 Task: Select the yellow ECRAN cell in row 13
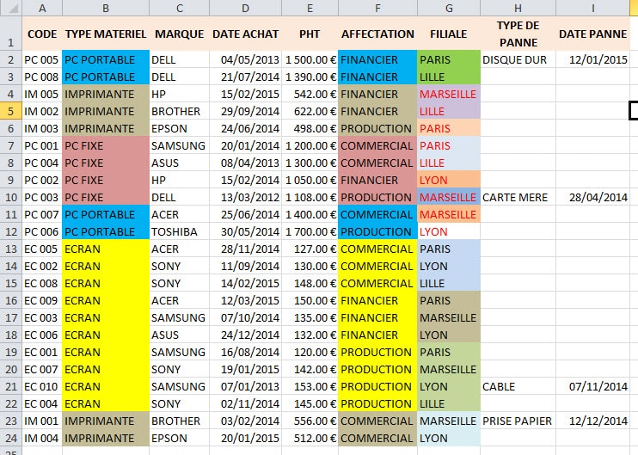pyautogui.click(x=106, y=249)
